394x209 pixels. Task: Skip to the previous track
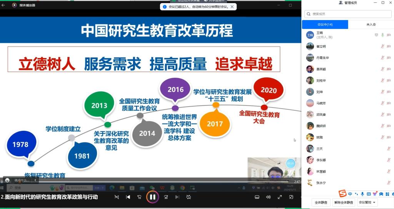click(x=128, y=197)
